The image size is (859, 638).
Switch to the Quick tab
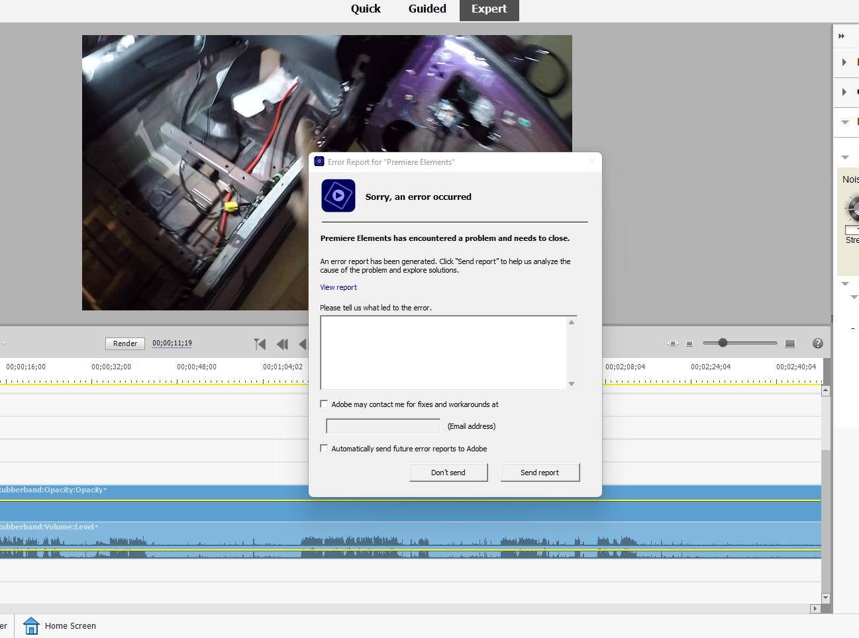click(366, 9)
